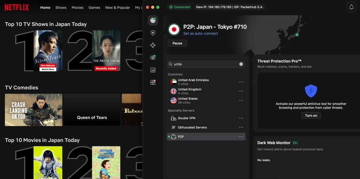
Task: Open more options for Double VPN
Action: click(241, 118)
